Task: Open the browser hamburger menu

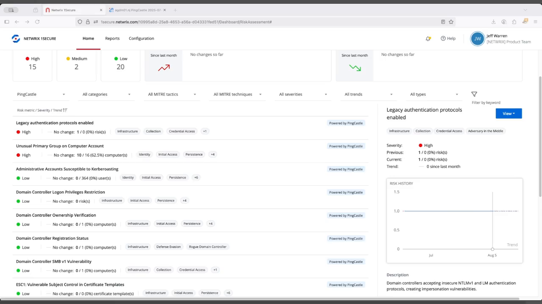Action: (x=535, y=22)
